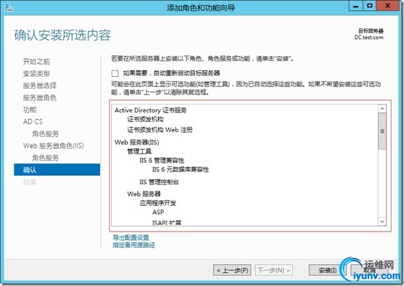Image resolution: width=404 pixels, height=286 pixels.
Task: Go back with the 上一步(P) button
Action: click(232, 270)
